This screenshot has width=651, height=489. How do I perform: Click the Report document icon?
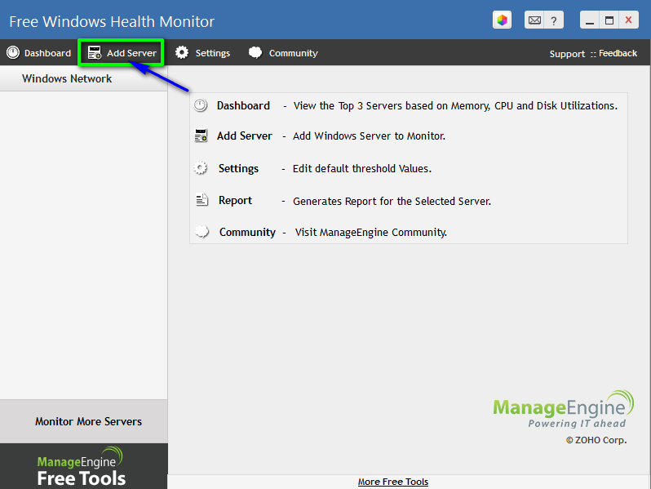(x=201, y=200)
